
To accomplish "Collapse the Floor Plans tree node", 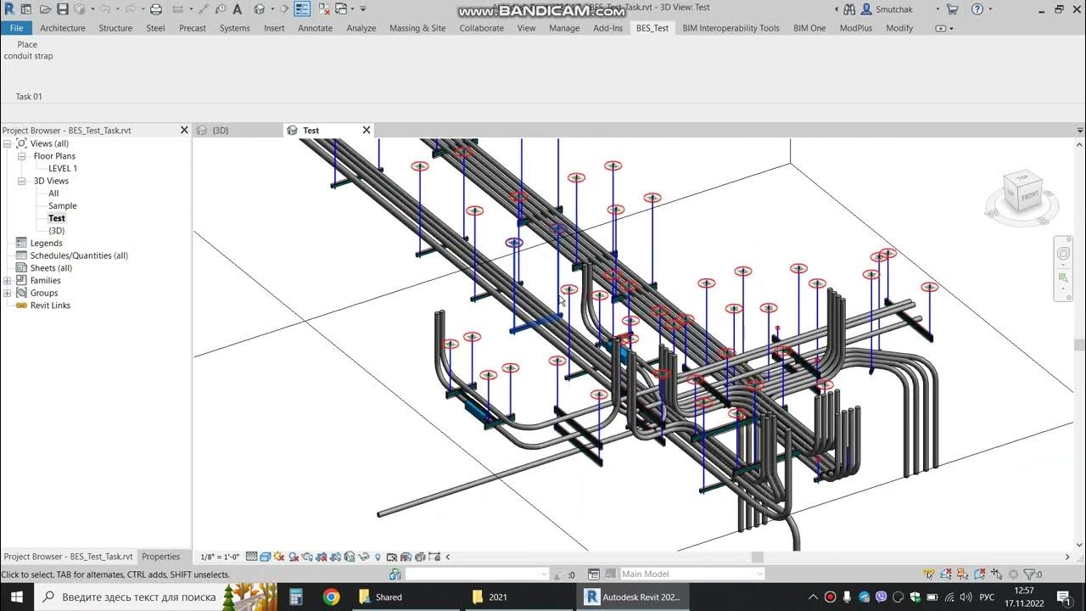I will click(x=22, y=156).
